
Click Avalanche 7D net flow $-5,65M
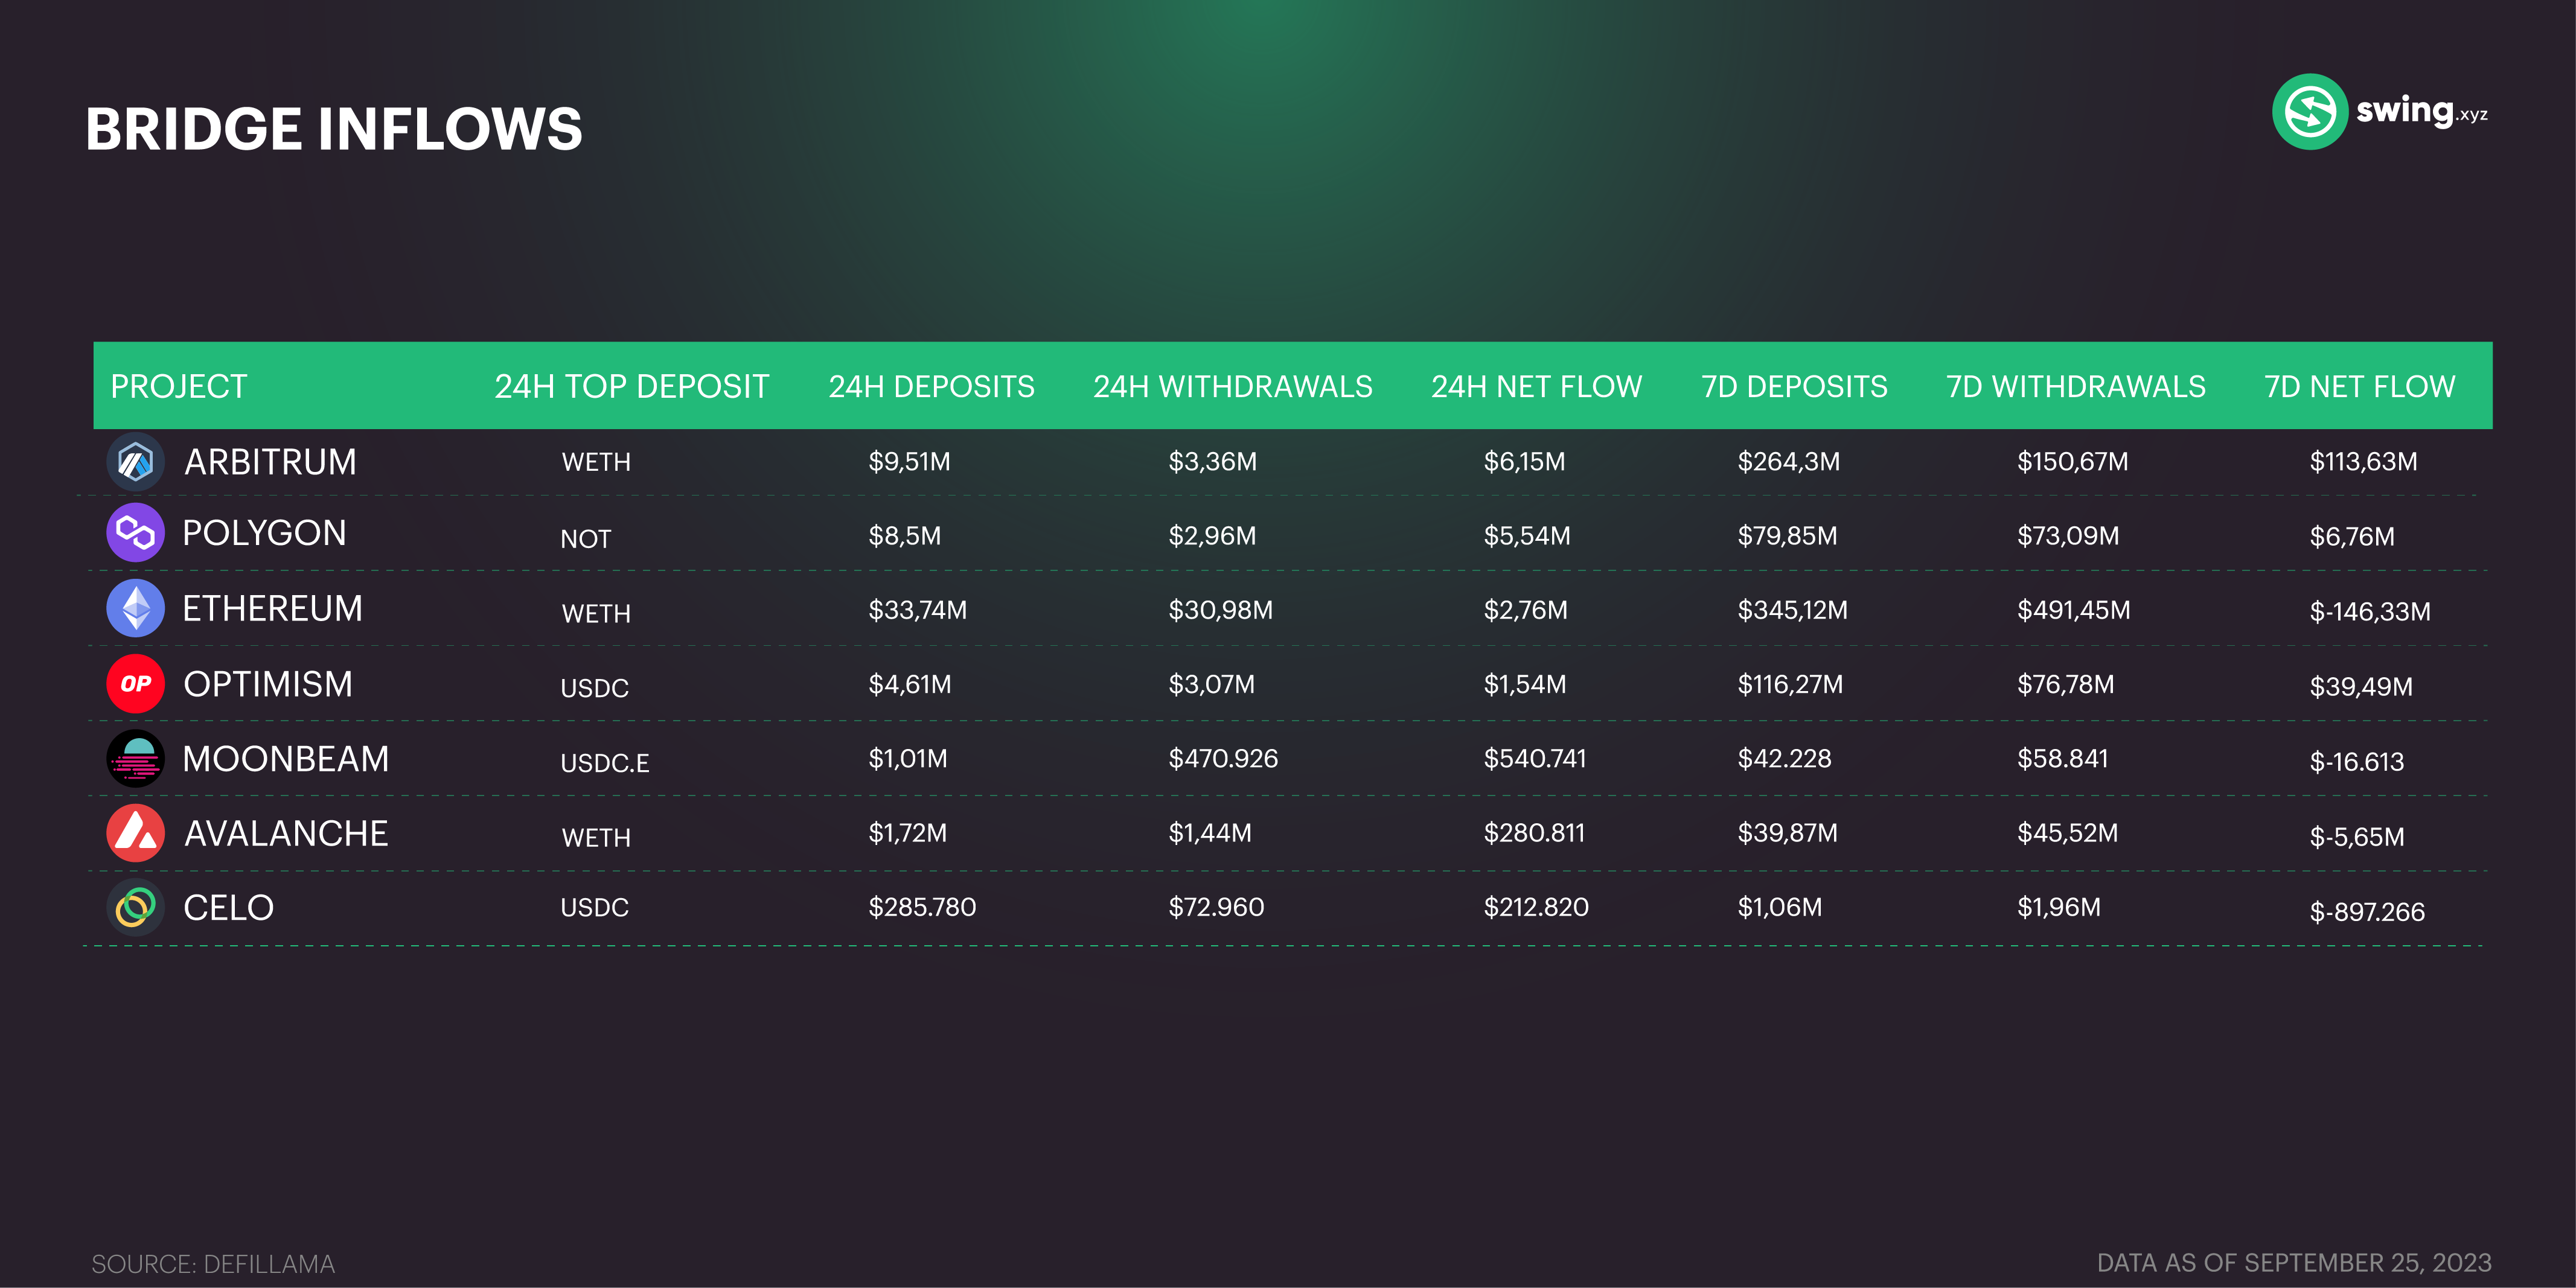[x=2357, y=837]
